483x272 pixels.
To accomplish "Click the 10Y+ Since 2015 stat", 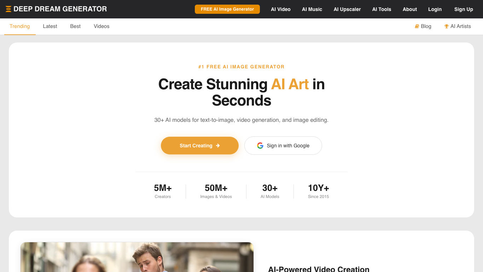I will pyautogui.click(x=319, y=191).
